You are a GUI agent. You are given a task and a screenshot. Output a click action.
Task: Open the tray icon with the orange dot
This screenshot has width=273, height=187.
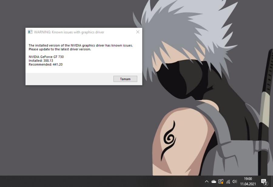221,182
